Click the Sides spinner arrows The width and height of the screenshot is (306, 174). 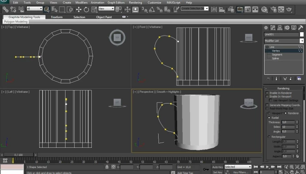[297, 127]
